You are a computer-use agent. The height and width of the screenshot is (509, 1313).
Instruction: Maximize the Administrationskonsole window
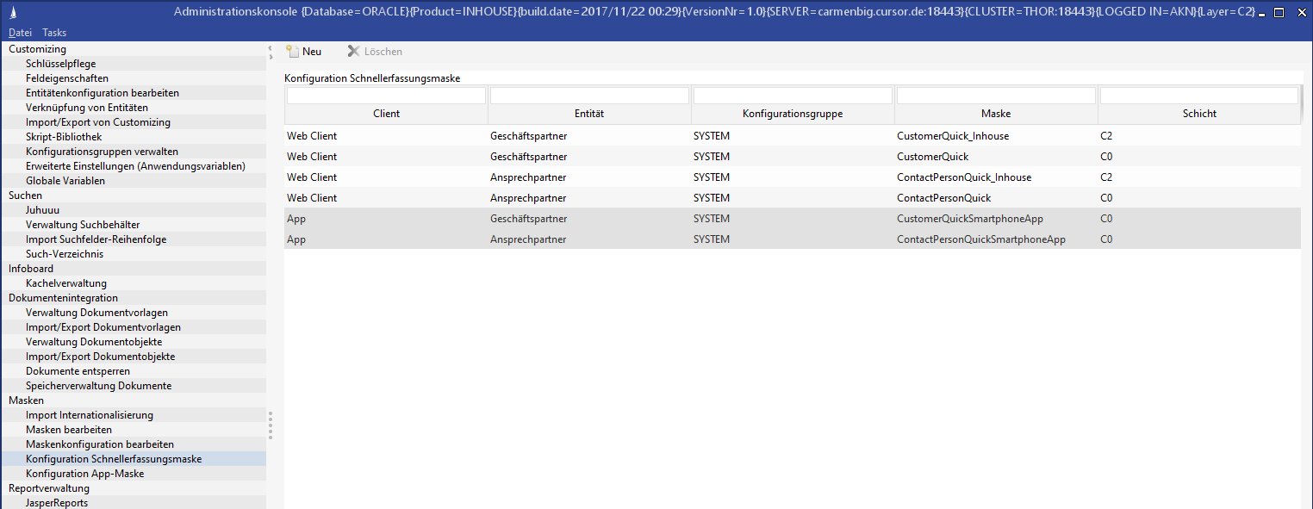click(1279, 12)
